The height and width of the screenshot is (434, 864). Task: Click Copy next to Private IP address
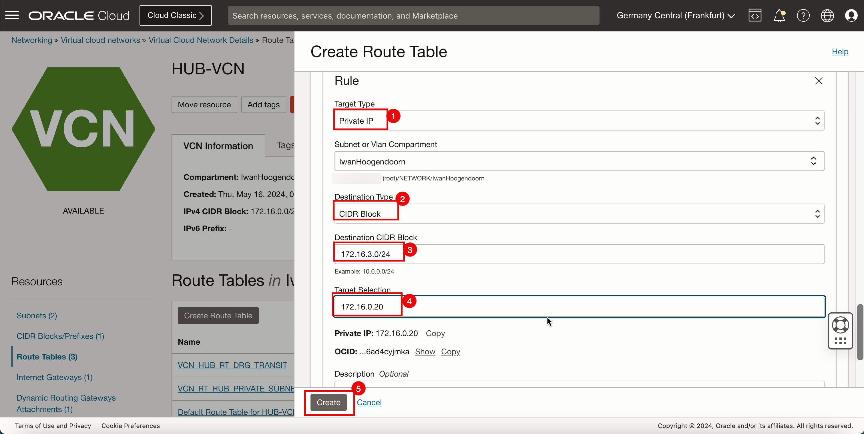click(x=435, y=333)
